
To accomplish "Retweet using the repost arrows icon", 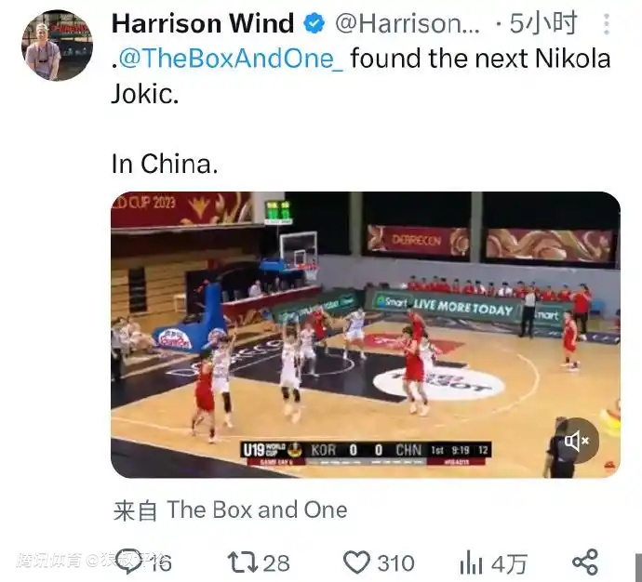I will tap(243, 562).
